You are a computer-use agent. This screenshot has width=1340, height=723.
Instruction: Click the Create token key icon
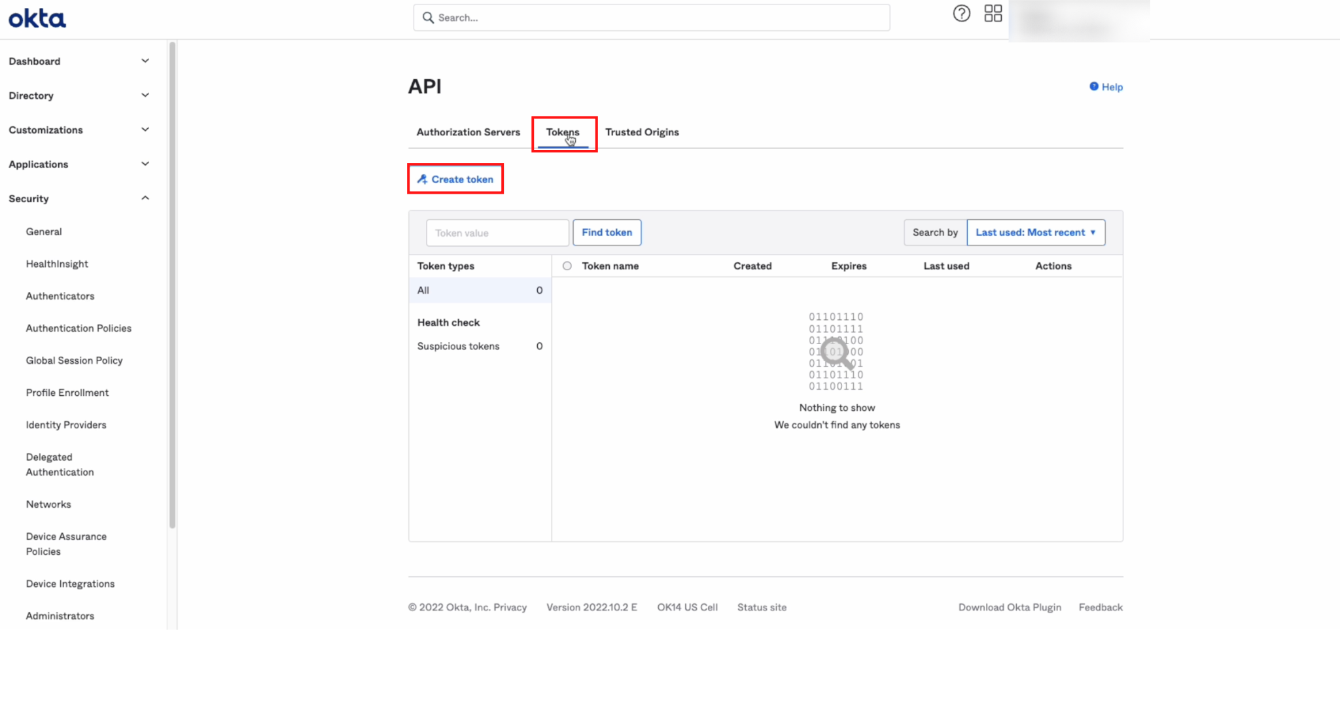423,179
